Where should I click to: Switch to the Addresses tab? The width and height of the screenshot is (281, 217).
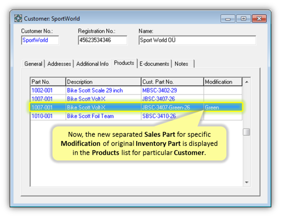[59, 64]
